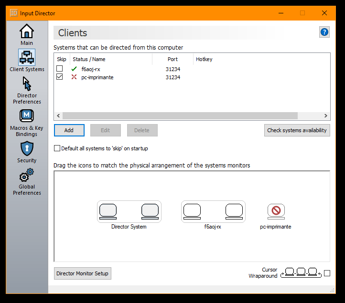Select the f6aoj-rx row name
Screen dimensions: 345x303
point(91,69)
